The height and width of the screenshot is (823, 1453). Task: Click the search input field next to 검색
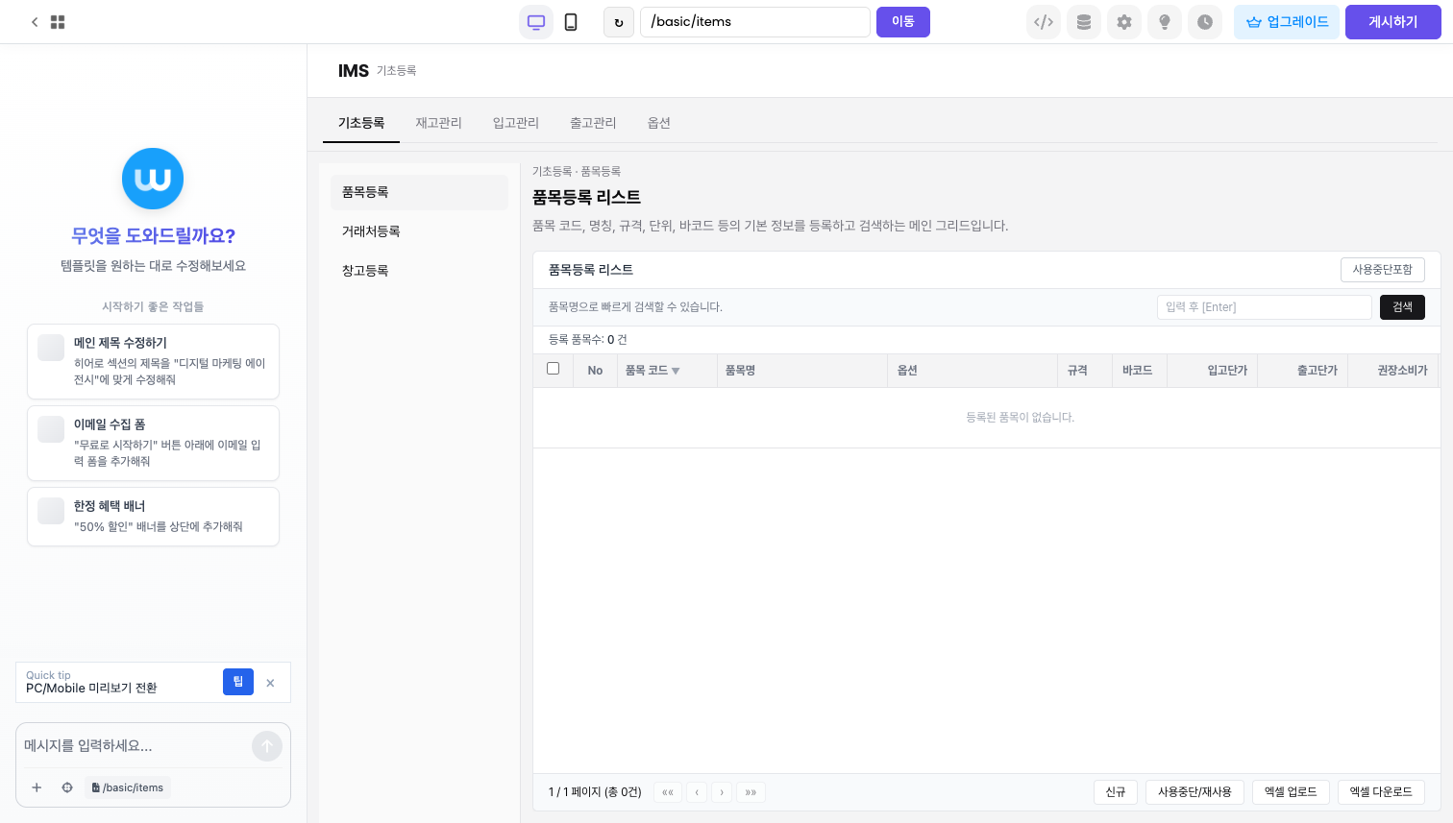click(1265, 306)
